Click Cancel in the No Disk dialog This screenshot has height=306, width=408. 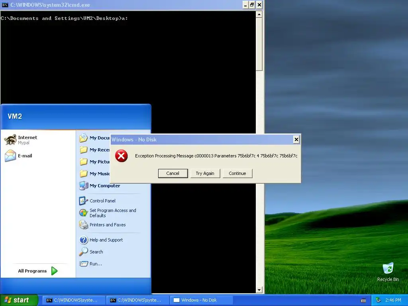point(173,173)
